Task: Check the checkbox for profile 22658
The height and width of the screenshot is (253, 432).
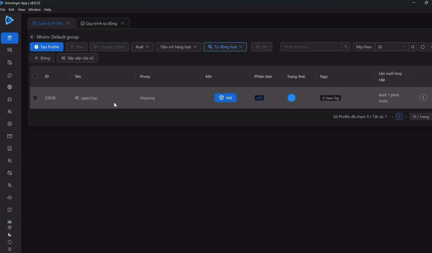Action: pyautogui.click(x=35, y=98)
